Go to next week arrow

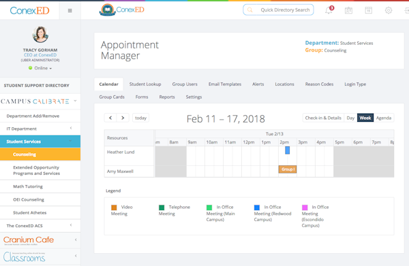click(123, 118)
